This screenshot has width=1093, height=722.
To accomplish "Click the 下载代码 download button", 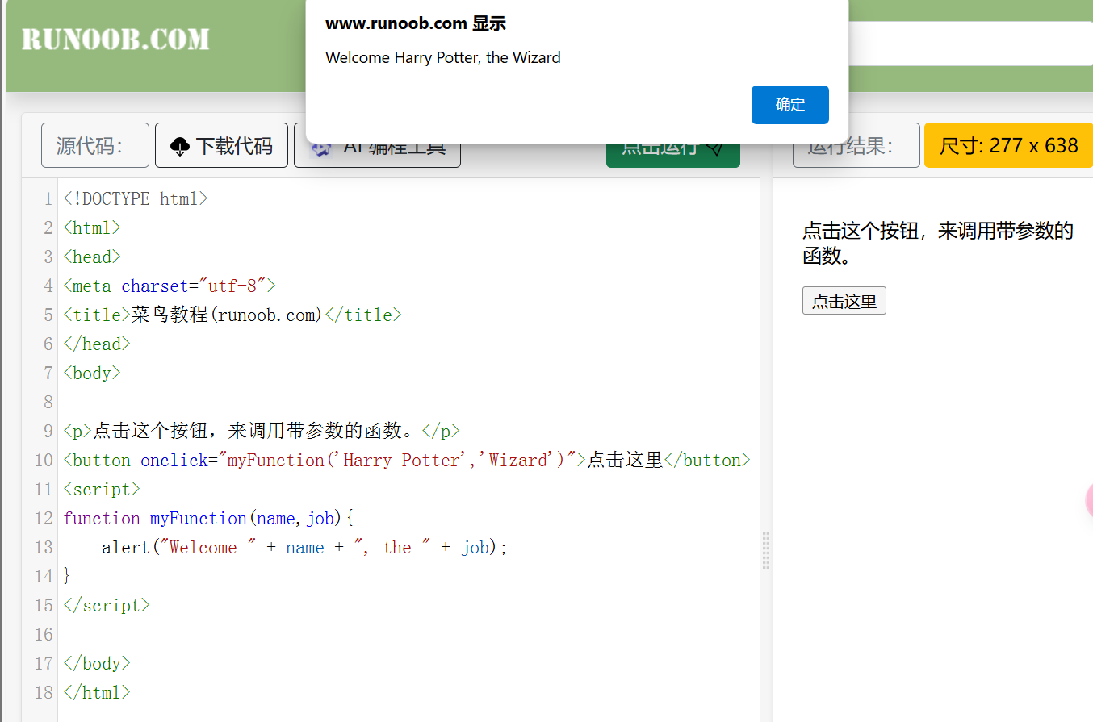I will coord(221,145).
